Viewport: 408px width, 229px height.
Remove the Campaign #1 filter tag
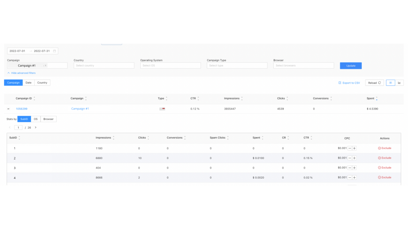45,66
